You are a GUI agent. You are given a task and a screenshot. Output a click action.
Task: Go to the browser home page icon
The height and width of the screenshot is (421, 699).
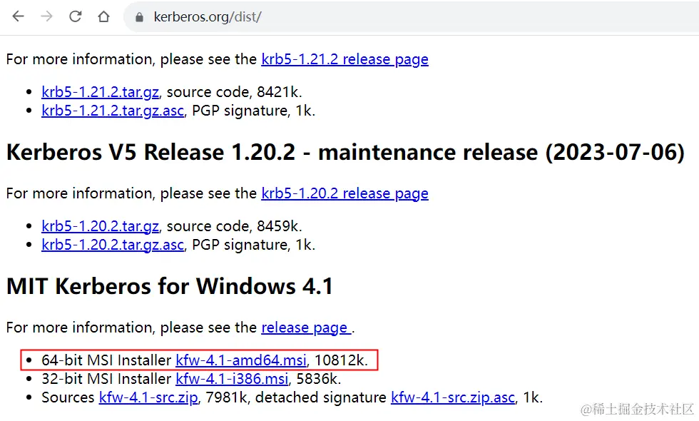pos(103,16)
